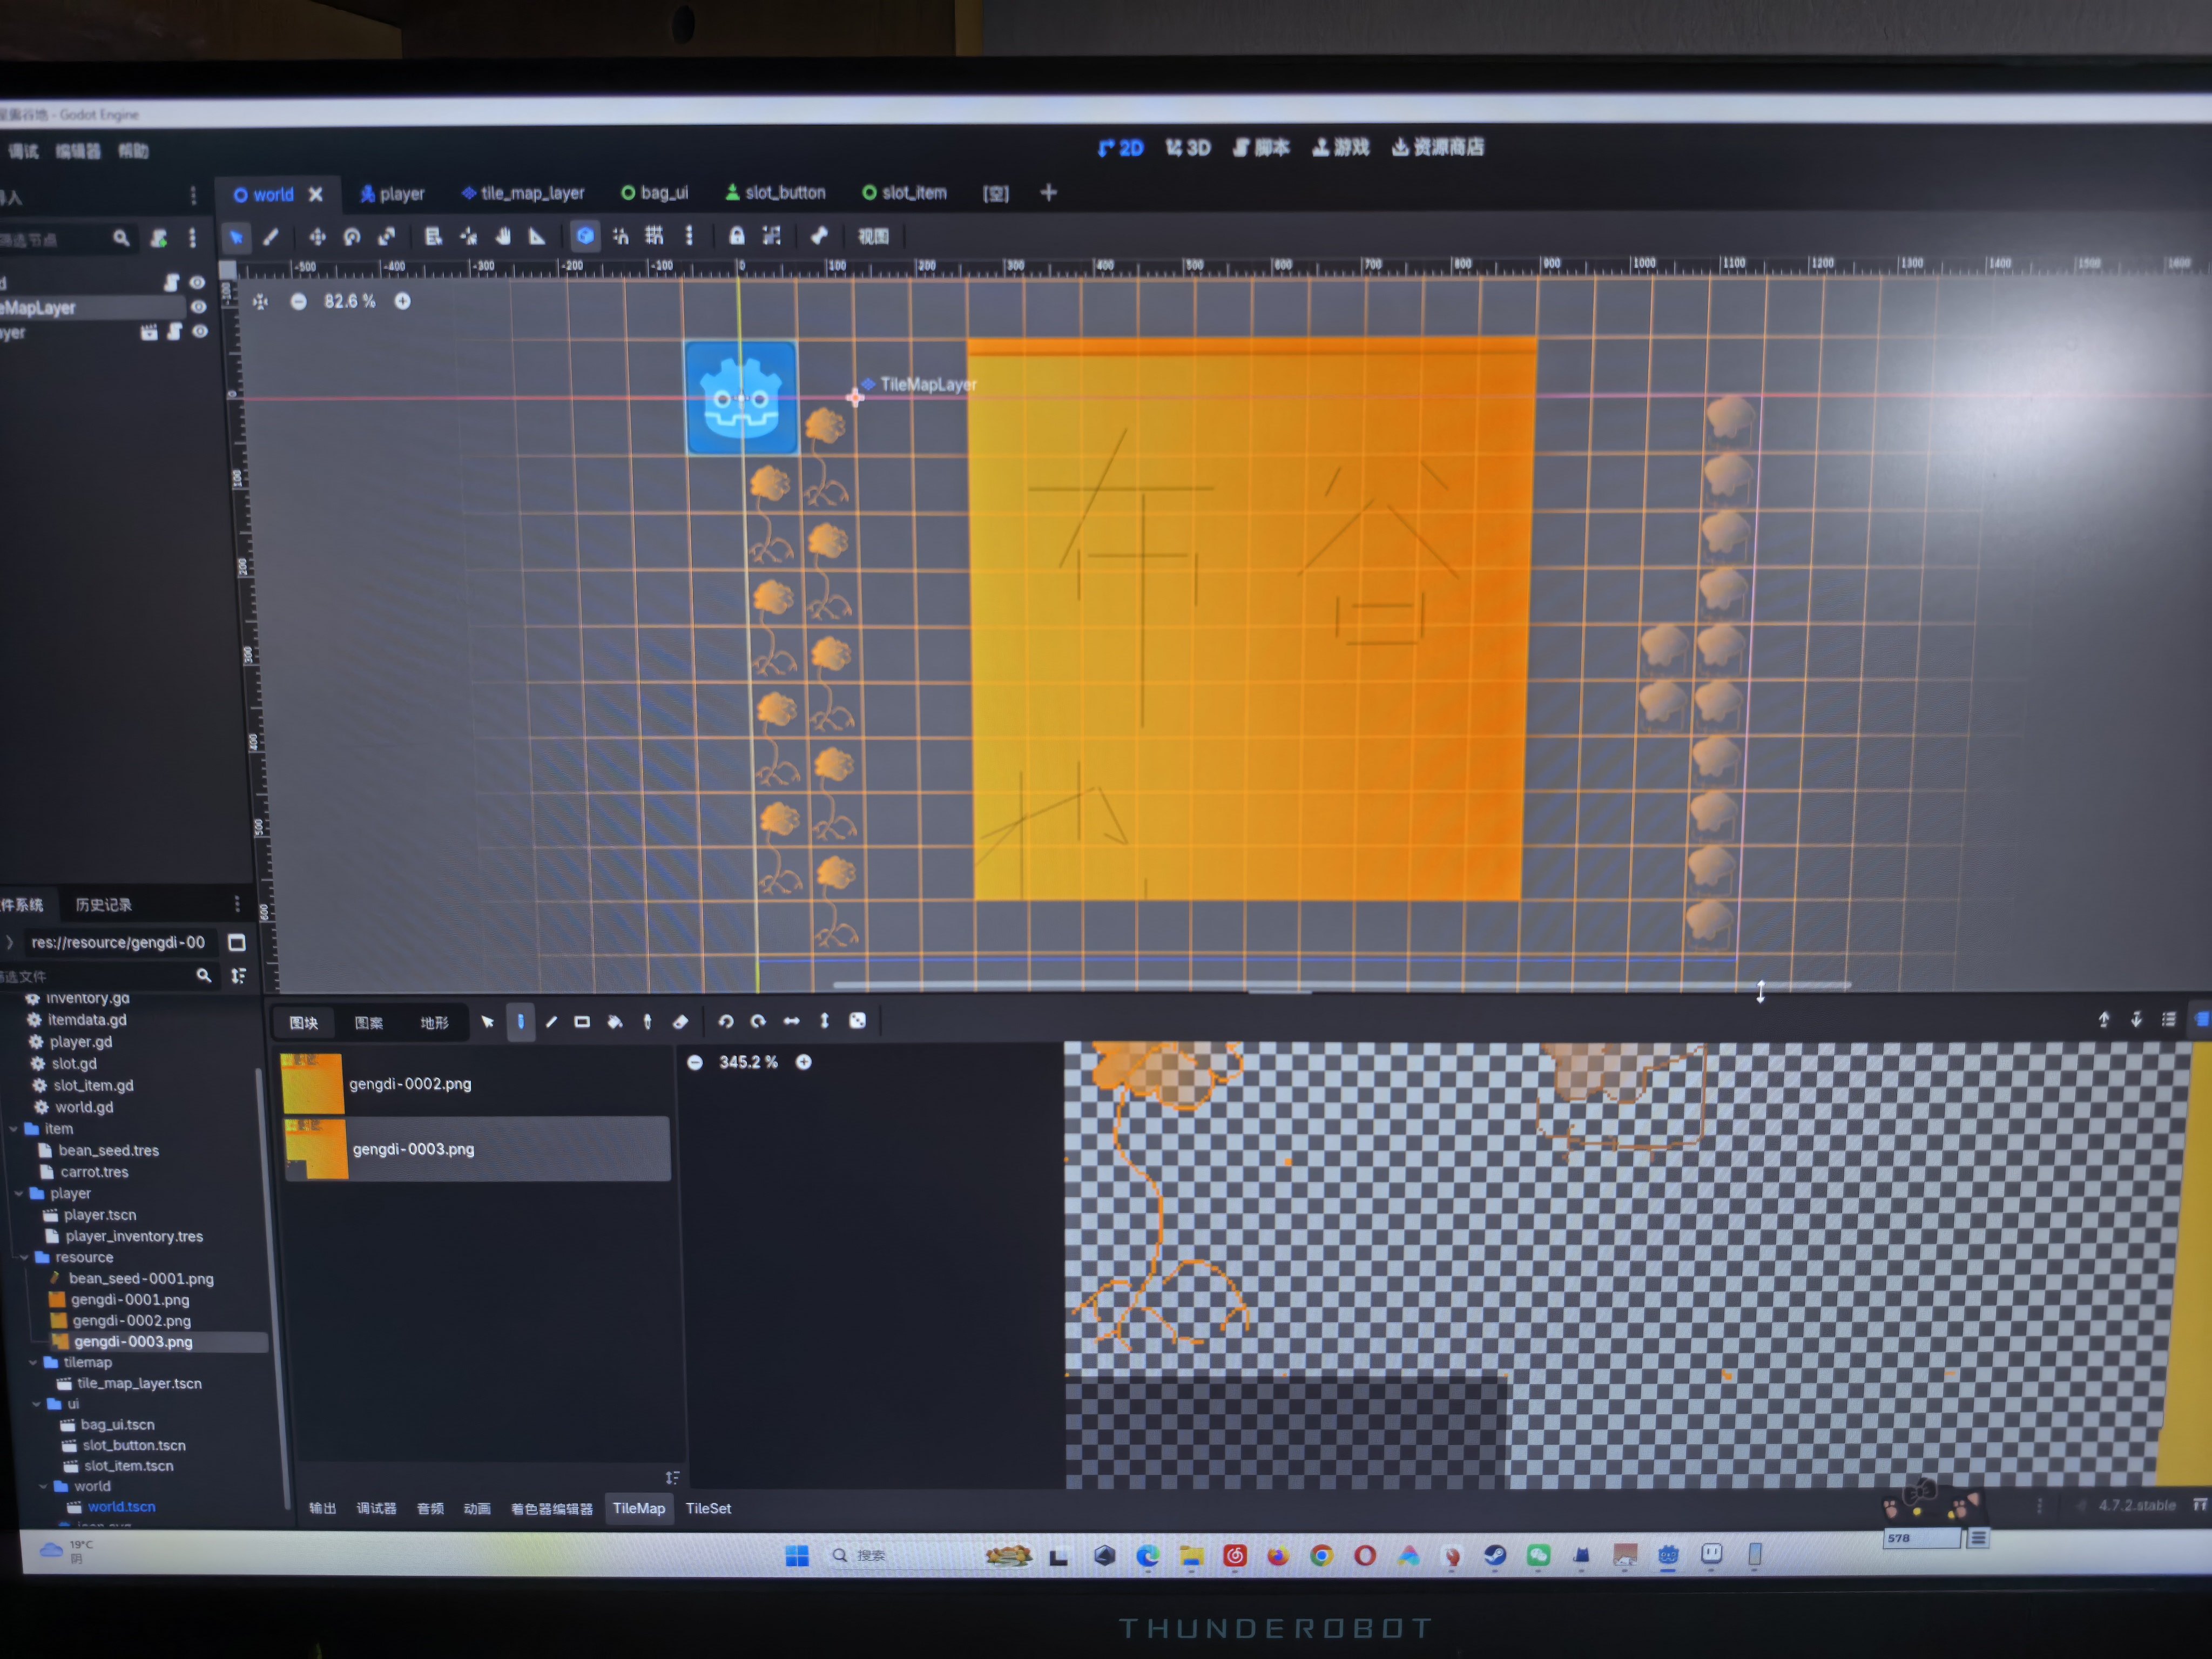Select the TileMap eraser tool
The width and height of the screenshot is (2212, 1659).
[x=680, y=1022]
